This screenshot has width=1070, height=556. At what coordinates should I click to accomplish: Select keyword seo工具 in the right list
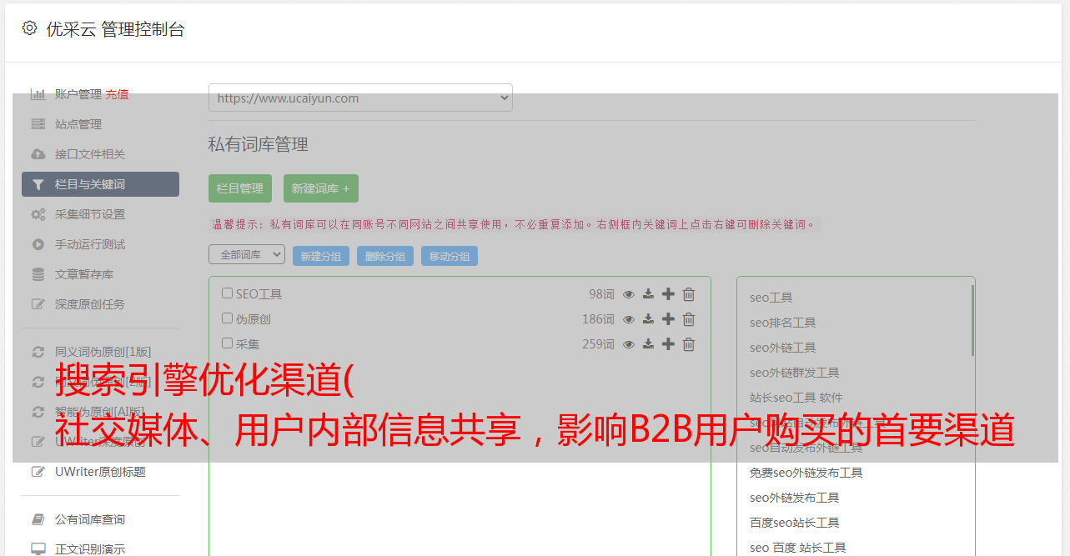(x=771, y=298)
